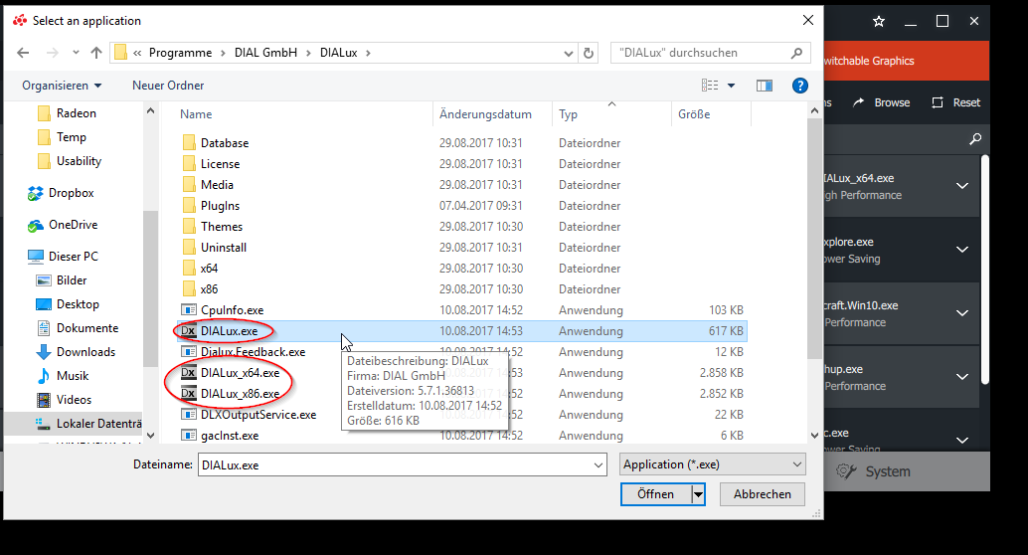Select DIALux_x64.exe file
This screenshot has width=1028, height=555.
[230, 373]
